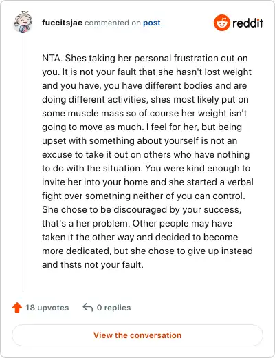This screenshot has width=275, height=358.
Task: Click the line starting "upset with something about yourself"
Action: (x=140, y=141)
